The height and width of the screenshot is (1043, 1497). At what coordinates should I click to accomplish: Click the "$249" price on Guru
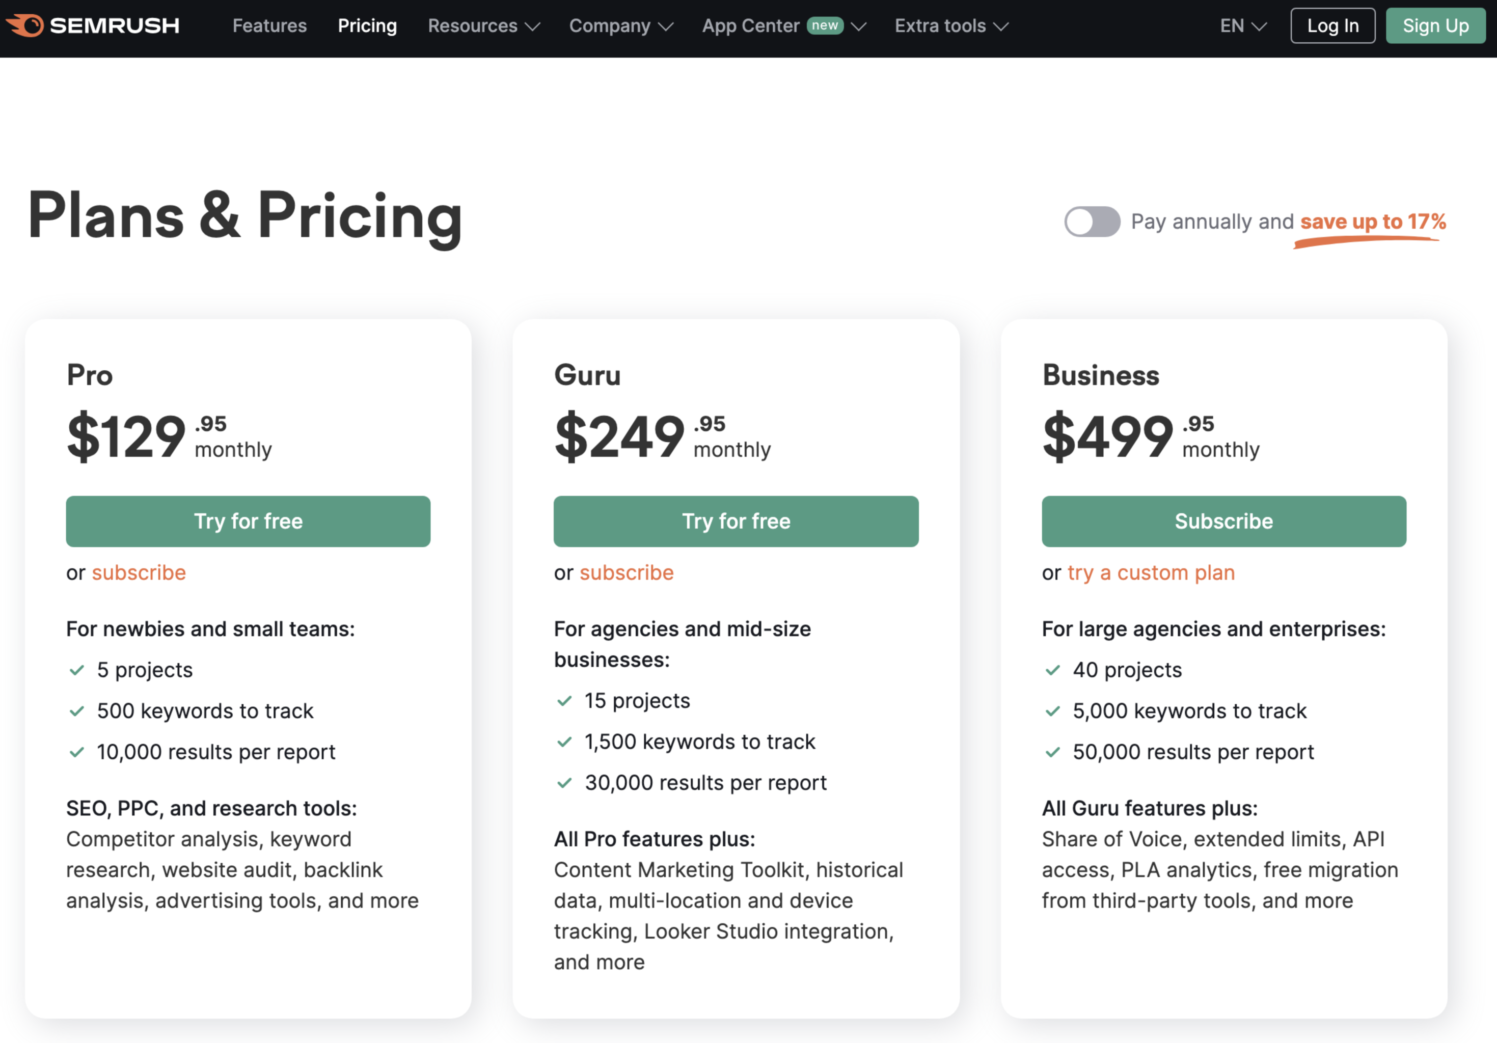click(619, 436)
